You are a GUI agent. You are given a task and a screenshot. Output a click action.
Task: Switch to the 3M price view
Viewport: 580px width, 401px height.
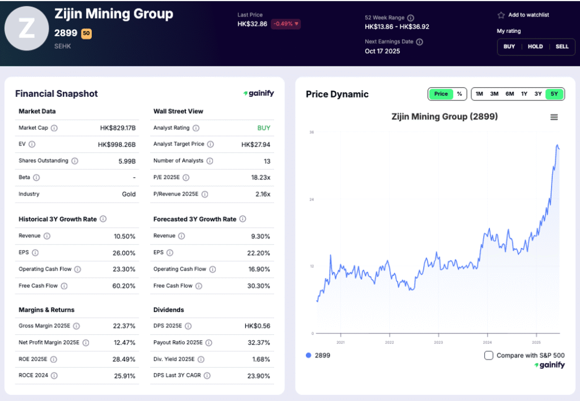coord(494,94)
